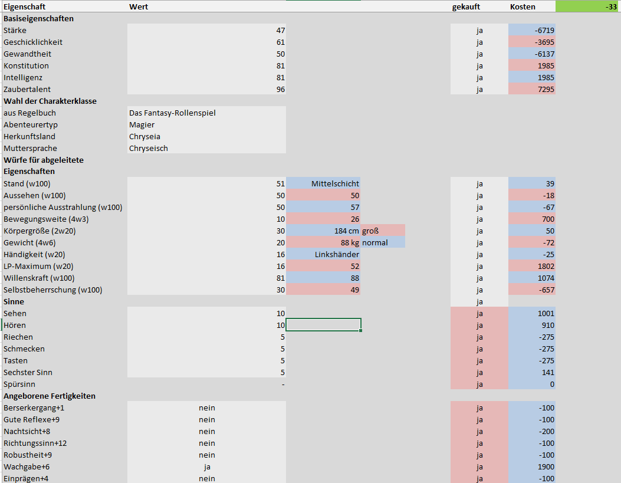Click the Mittelschicht result cell
The height and width of the screenshot is (483, 621).
323,183
